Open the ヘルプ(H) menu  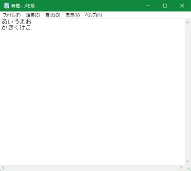click(93, 15)
